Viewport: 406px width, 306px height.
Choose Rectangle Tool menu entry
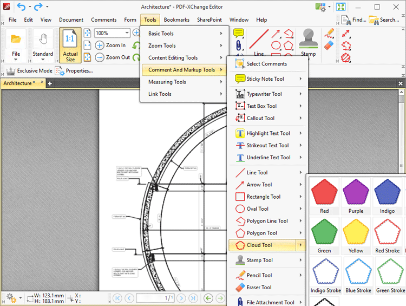click(267, 197)
